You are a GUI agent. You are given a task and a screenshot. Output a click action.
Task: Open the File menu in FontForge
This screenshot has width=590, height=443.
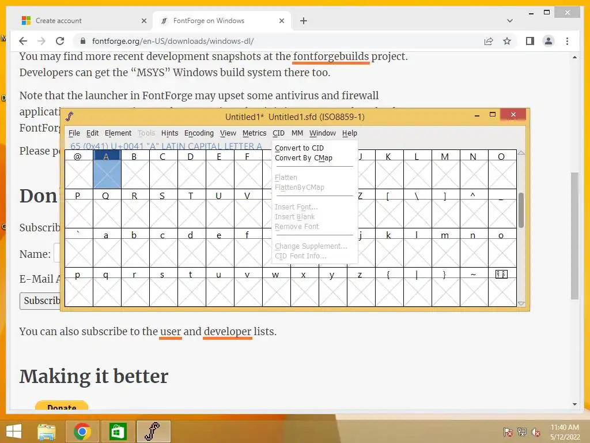tap(74, 133)
